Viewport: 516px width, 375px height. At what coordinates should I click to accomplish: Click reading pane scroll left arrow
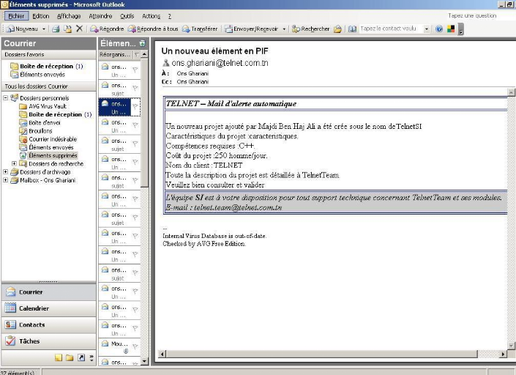point(162,354)
